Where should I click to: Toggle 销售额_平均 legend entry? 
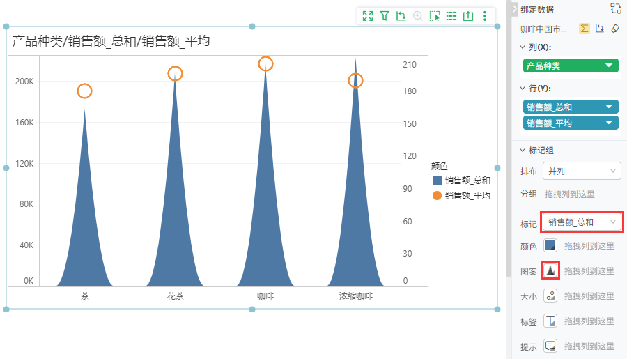tap(461, 195)
